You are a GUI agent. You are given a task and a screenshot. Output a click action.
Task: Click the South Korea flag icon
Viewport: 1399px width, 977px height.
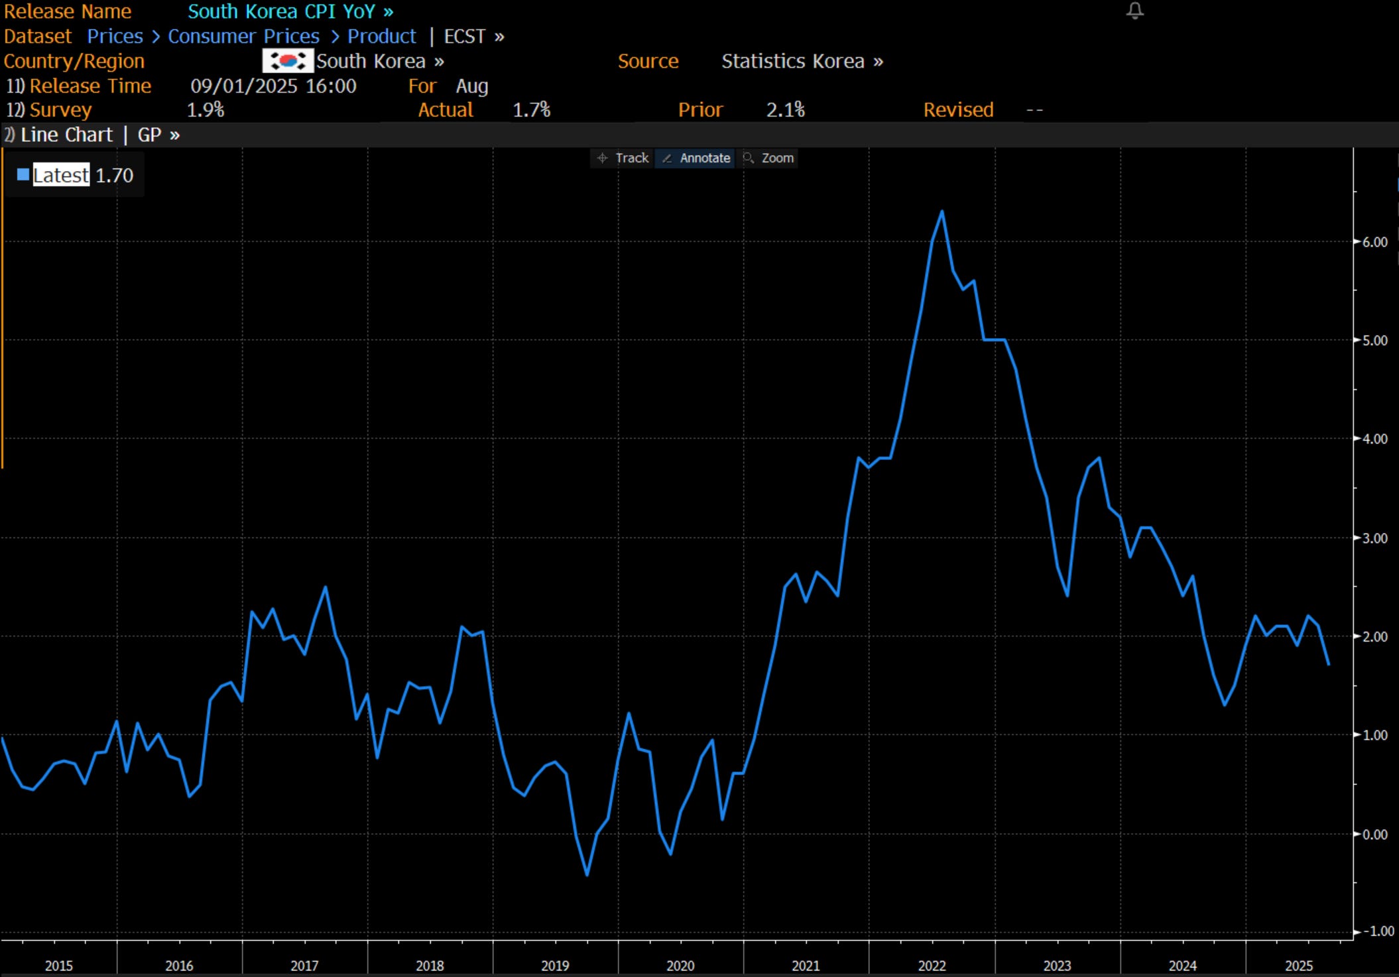287,61
